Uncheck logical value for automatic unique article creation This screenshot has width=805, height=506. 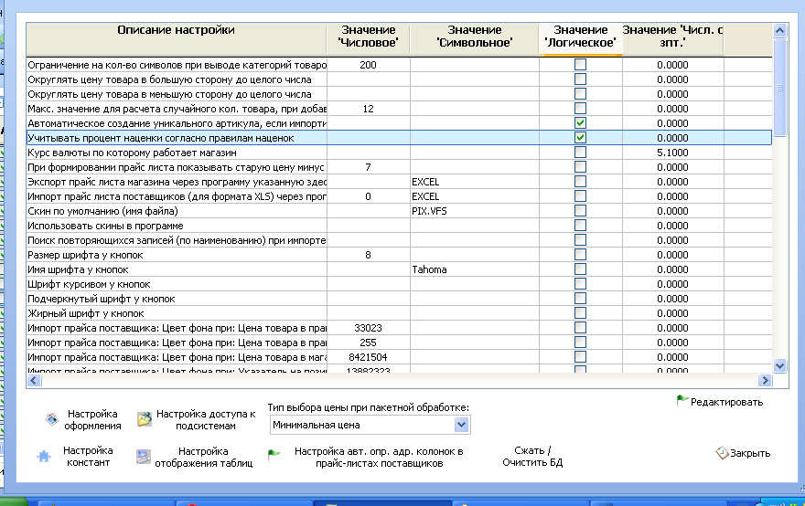click(580, 123)
